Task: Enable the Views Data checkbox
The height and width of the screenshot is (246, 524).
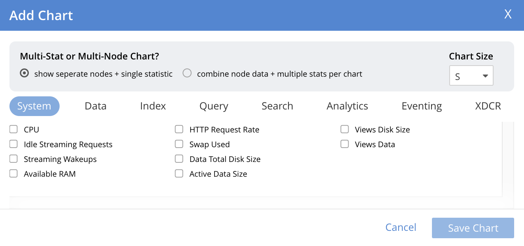Action: (x=344, y=144)
